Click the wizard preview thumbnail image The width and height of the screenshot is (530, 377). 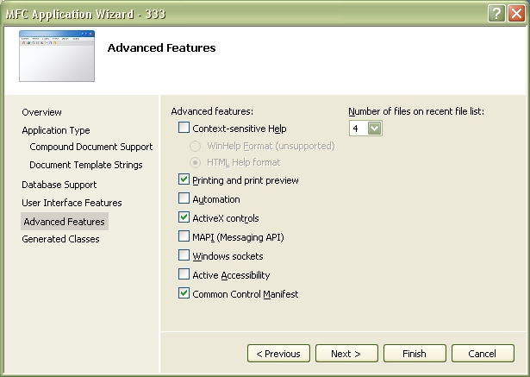[x=57, y=56]
